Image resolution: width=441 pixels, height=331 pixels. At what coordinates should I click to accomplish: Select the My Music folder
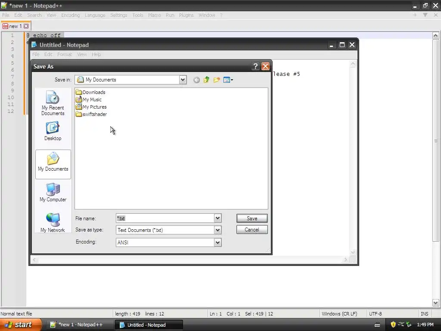pyautogui.click(x=89, y=100)
